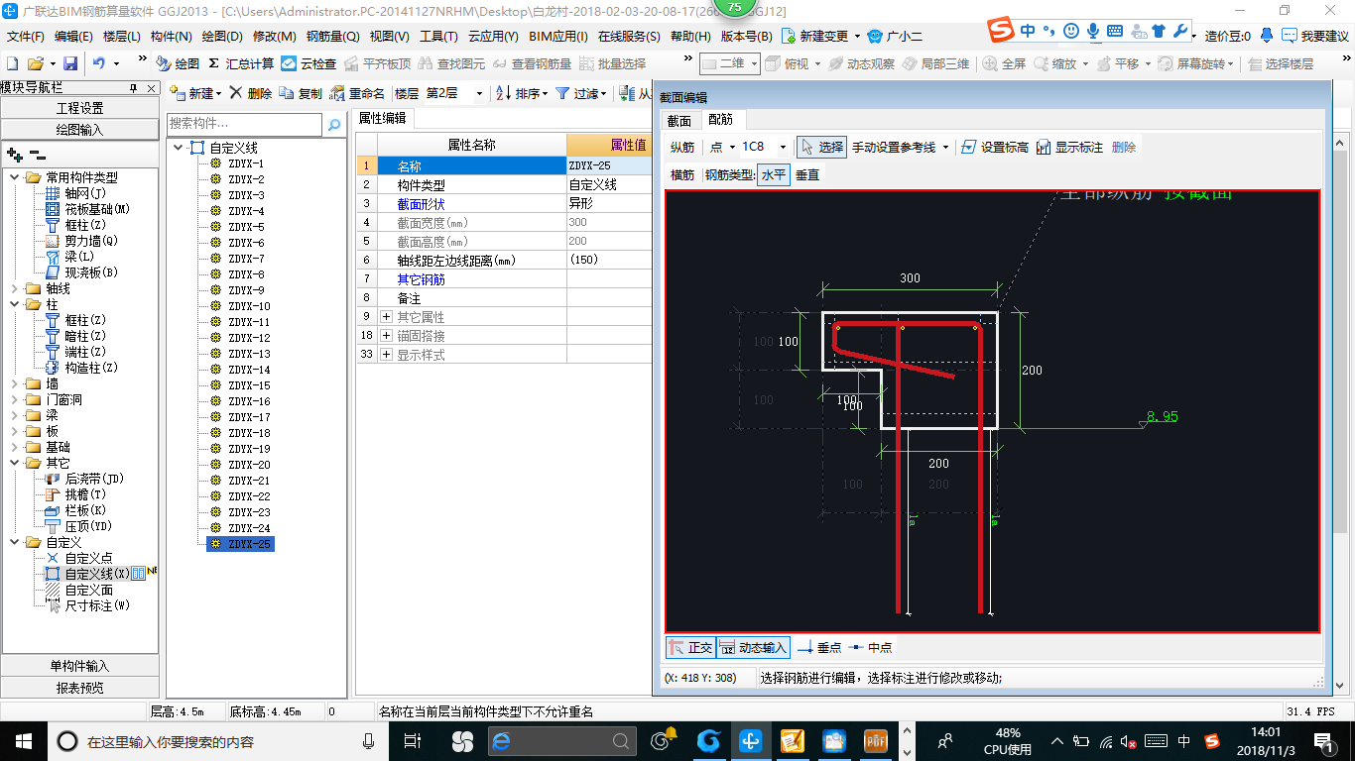
Task: Toggle 动态输入 dynamic input
Action: [753, 647]
